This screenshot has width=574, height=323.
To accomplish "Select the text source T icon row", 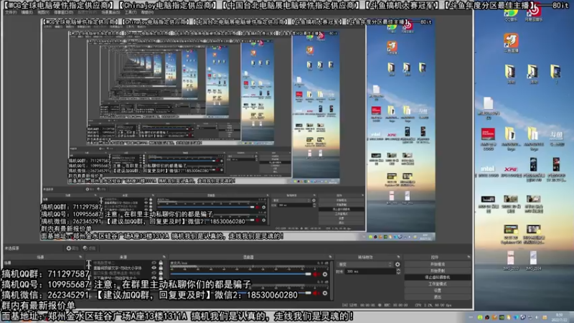I will click(x=89, y=264).
